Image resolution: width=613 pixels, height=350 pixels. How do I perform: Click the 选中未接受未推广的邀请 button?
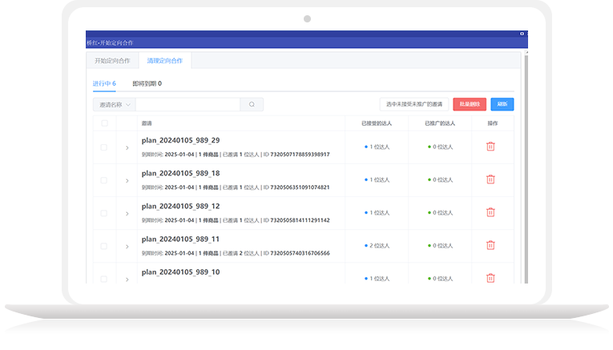[x=413, y=104]
